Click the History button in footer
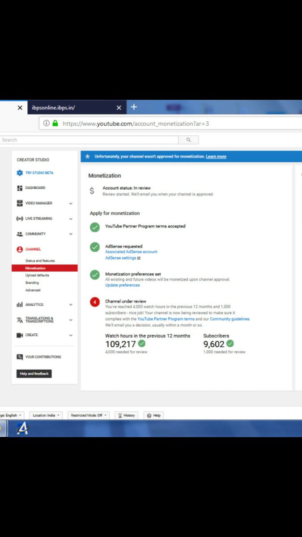Screen dimensions: 302x537 (x=126, y=415)
